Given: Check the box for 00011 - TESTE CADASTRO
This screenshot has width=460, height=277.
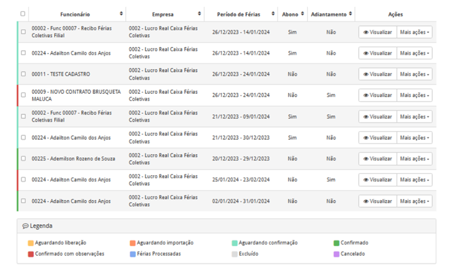Looking at the screenshot, I should (23, 74).
